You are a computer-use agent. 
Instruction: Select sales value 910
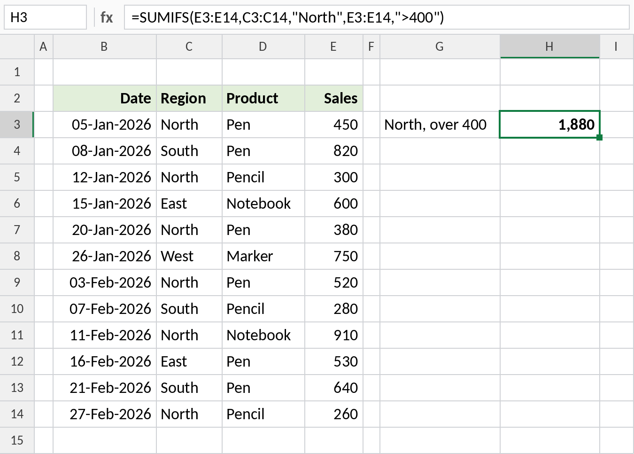[x=334, y=335]
